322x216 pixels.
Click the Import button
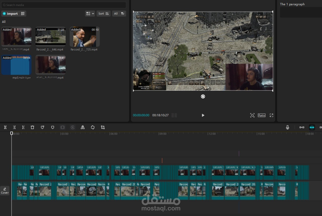click(10, 14)
